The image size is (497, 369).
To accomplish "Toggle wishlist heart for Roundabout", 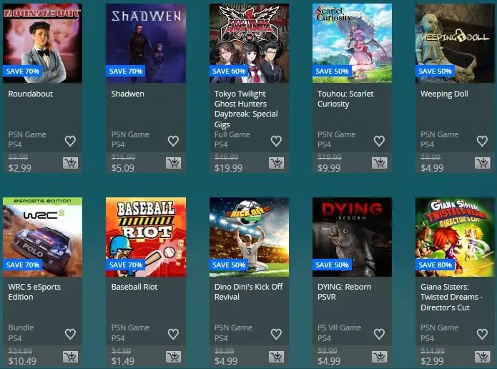I will (x=70, y=141).
